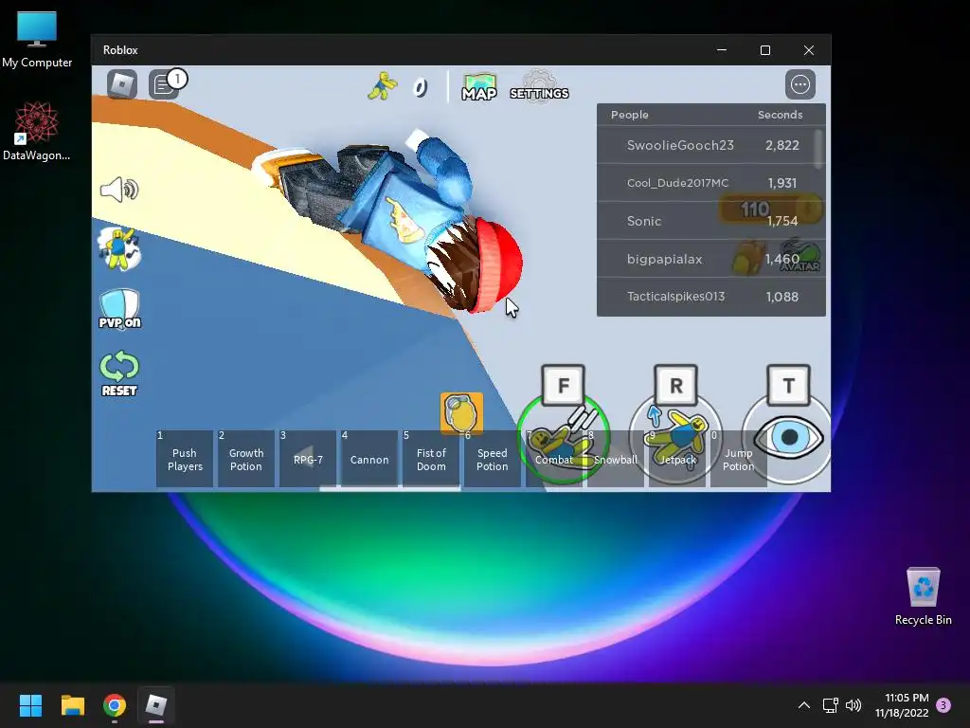Open the clock showing 11:05 PM
This screenshot has height=728, width=970.
[x=902, y=705]
